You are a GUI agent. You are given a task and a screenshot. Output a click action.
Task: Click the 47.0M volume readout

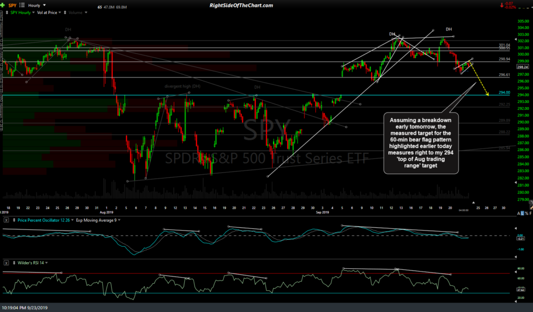[x=109, y=7]
